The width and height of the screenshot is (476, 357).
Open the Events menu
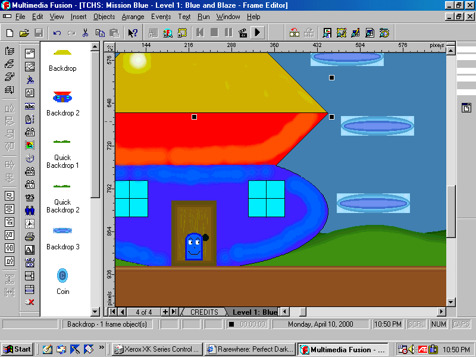click(x=161, y=17)
